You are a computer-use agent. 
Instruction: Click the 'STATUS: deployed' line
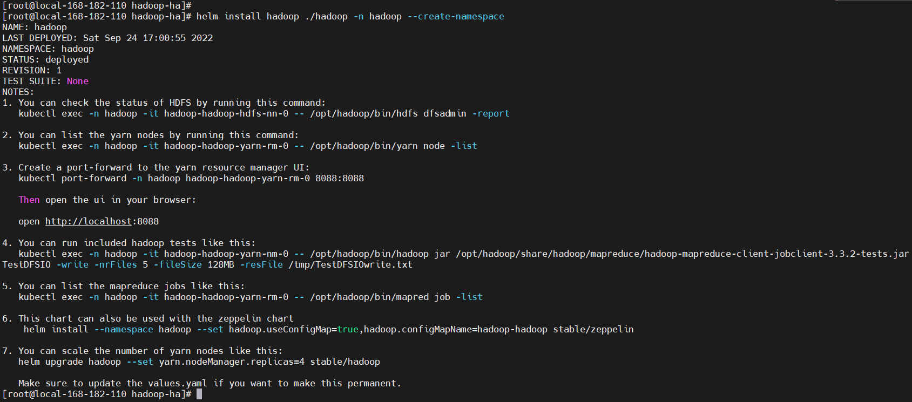click(x=45, y=59)
